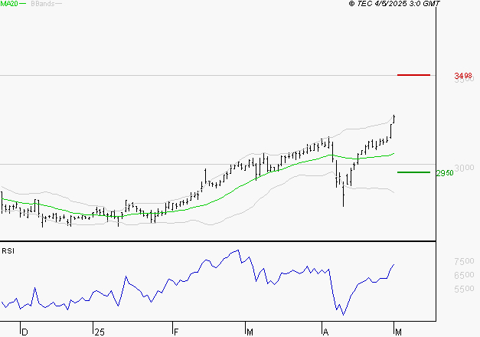Click the 5500 RSI axis label
This screenshot has width=480, height=337.
tap(464, 289)
